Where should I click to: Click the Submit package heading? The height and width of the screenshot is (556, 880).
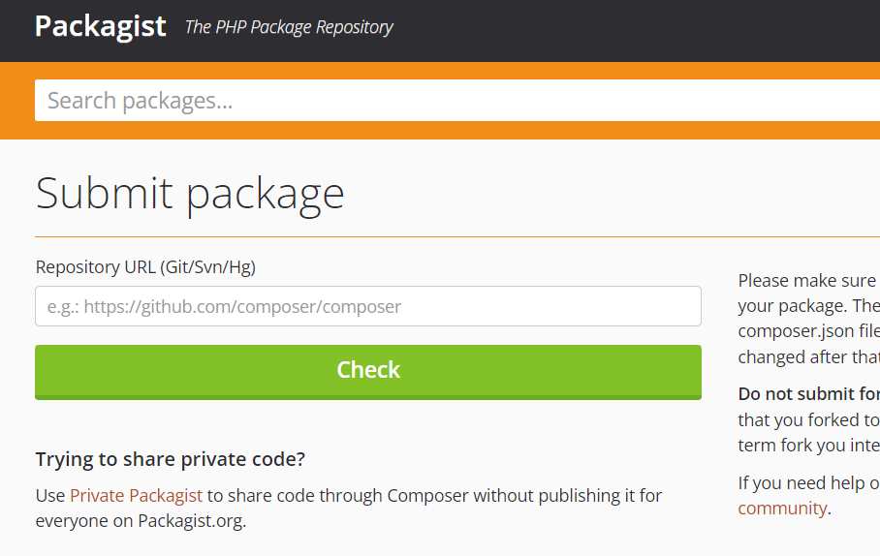click(190, 194)
